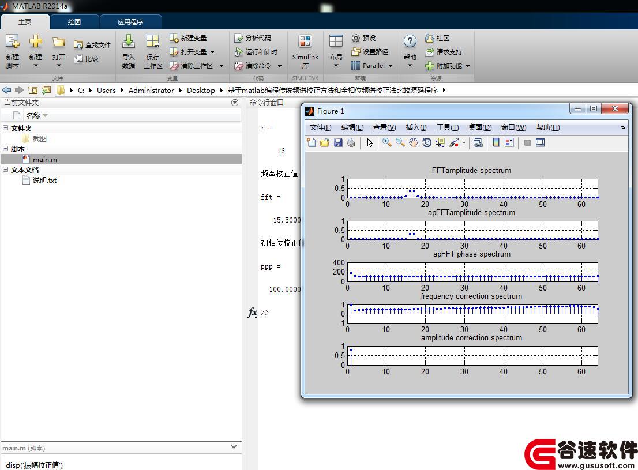
Task: Click Request Support (请求支持)
Action: pos(444,52)
